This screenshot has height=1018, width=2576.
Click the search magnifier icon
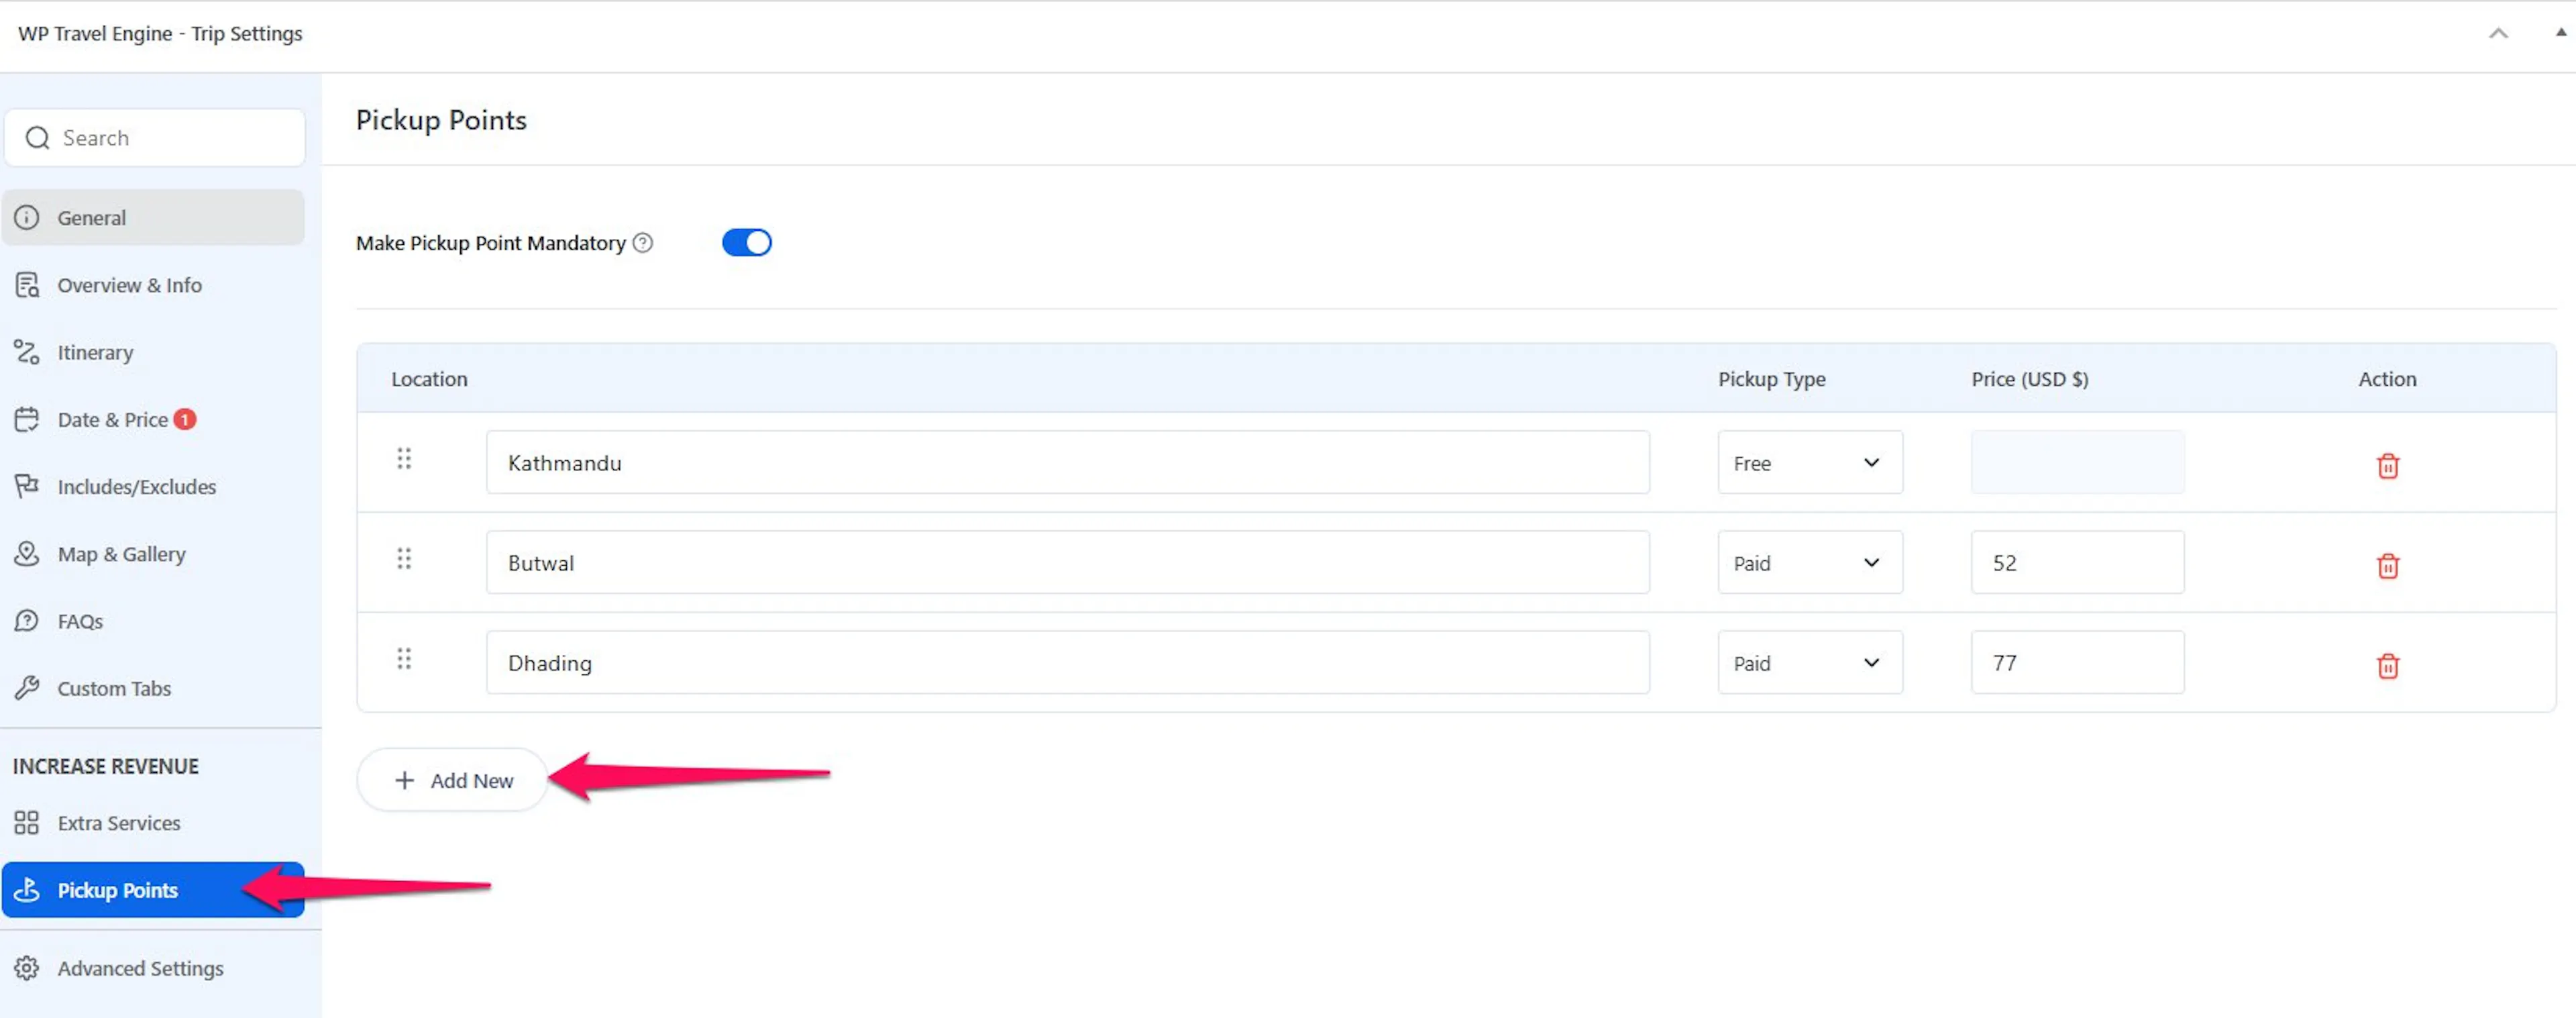pos(37,138)
